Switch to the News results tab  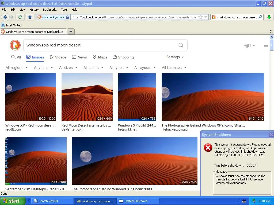pyautogui.click(x=79, y=57)
